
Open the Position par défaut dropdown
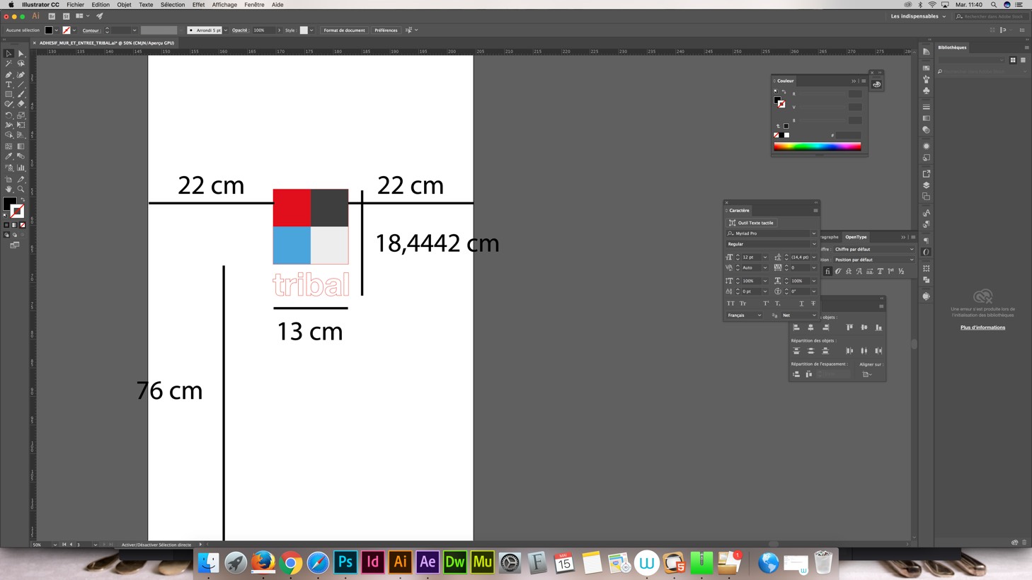pos(873,260)
